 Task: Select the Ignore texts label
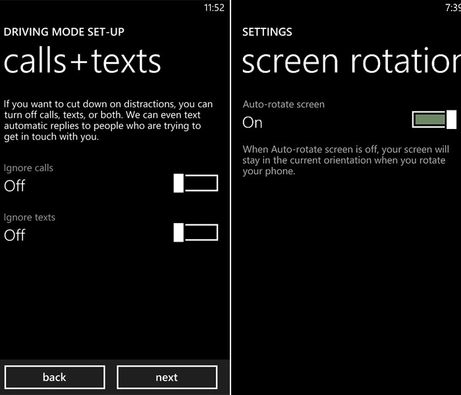click(30, 217)
